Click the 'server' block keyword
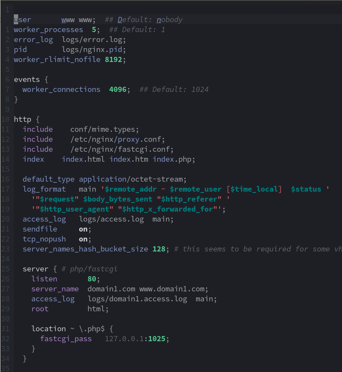Screen dimensions: 342x372 coord(35,269)
